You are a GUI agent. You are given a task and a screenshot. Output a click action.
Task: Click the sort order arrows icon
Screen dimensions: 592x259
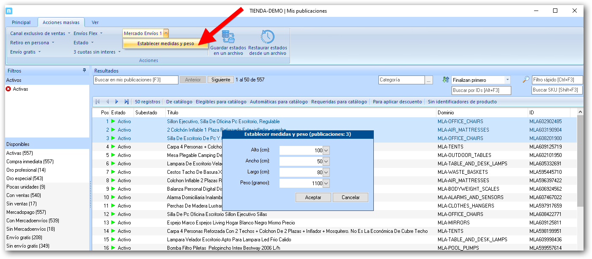445,80
